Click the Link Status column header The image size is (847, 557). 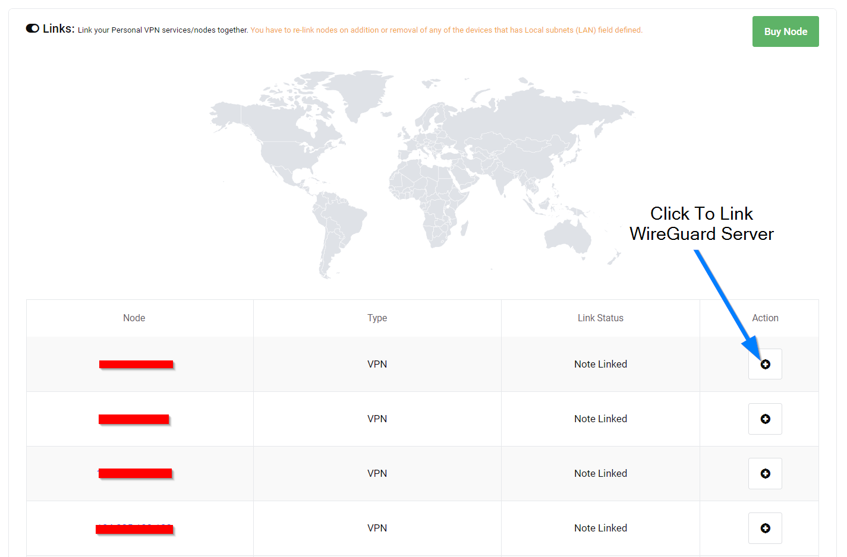click(x=600, y=318)
